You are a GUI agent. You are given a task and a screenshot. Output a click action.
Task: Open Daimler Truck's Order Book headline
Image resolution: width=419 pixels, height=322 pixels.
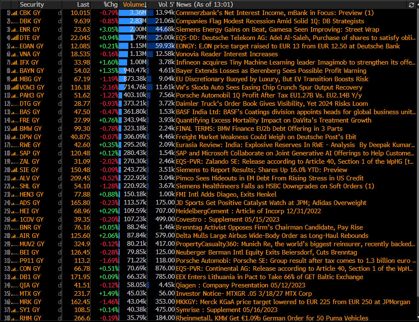(272, 104)
